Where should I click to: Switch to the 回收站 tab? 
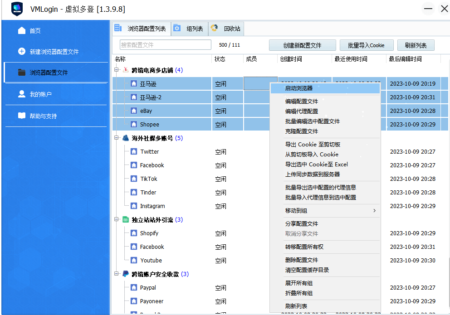pos(226,29)
